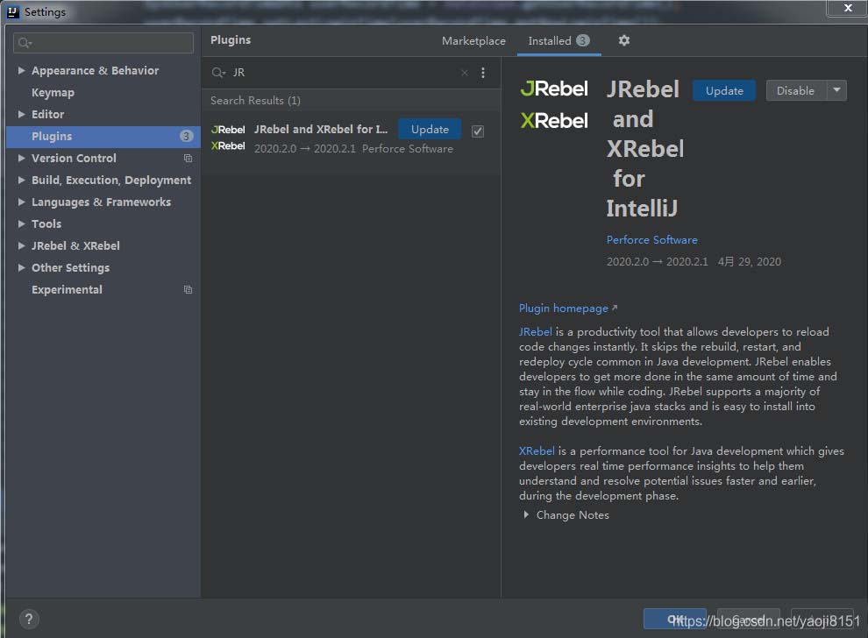Image resolution: width=868 pixels, height=638 pixels.
Task: Click the Installed tab count badge
Action: coord(582,40)
